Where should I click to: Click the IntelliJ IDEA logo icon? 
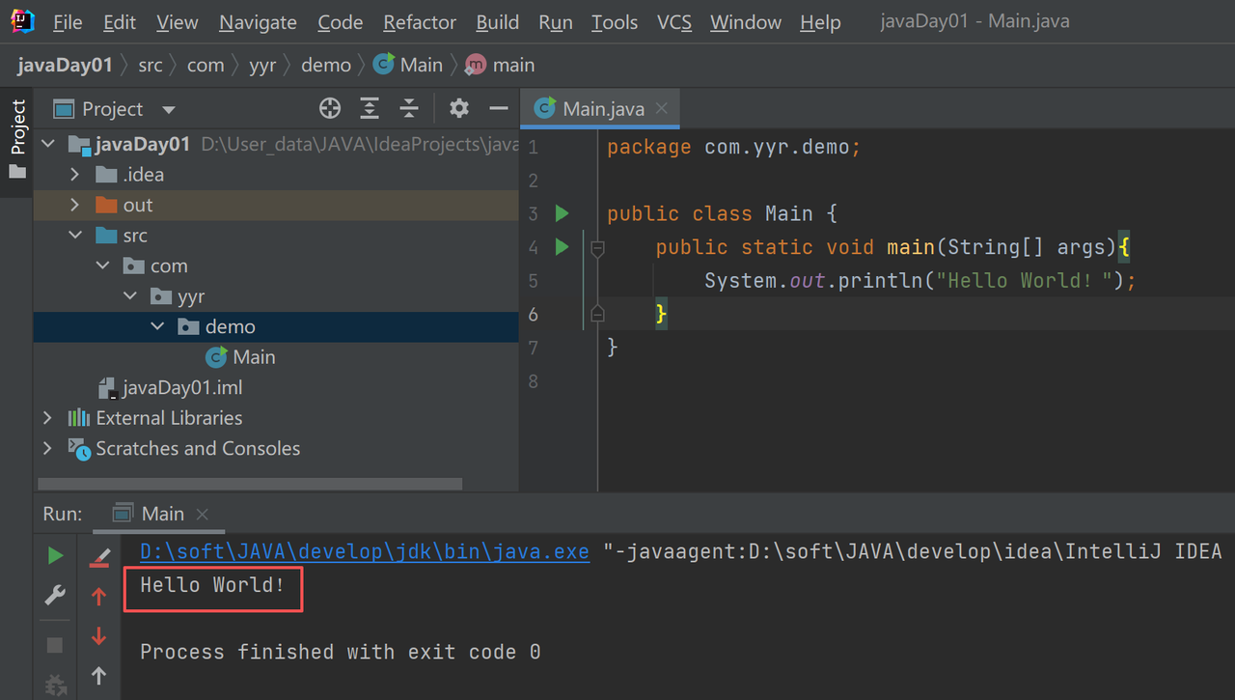(22, 21)
